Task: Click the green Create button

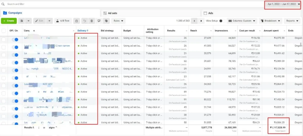Action: [x=9, y=21]
